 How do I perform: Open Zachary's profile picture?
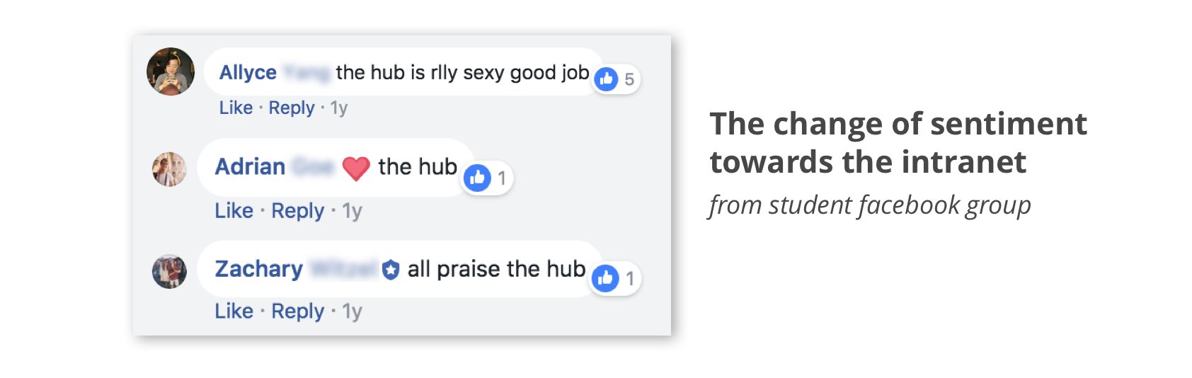point(169,272)
